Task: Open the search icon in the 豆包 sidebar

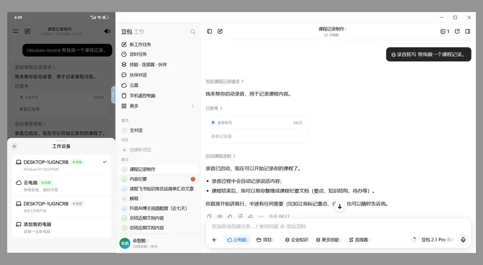Action: point(193,32)
